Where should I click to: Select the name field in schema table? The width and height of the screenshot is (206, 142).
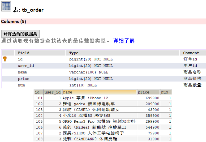click(22, 72)
